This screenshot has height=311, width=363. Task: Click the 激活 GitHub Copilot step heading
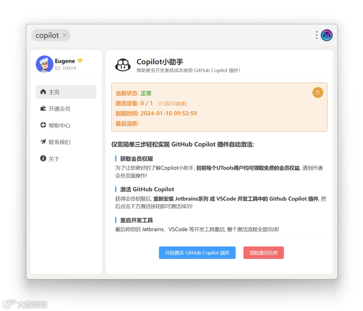tap(147, 189)
